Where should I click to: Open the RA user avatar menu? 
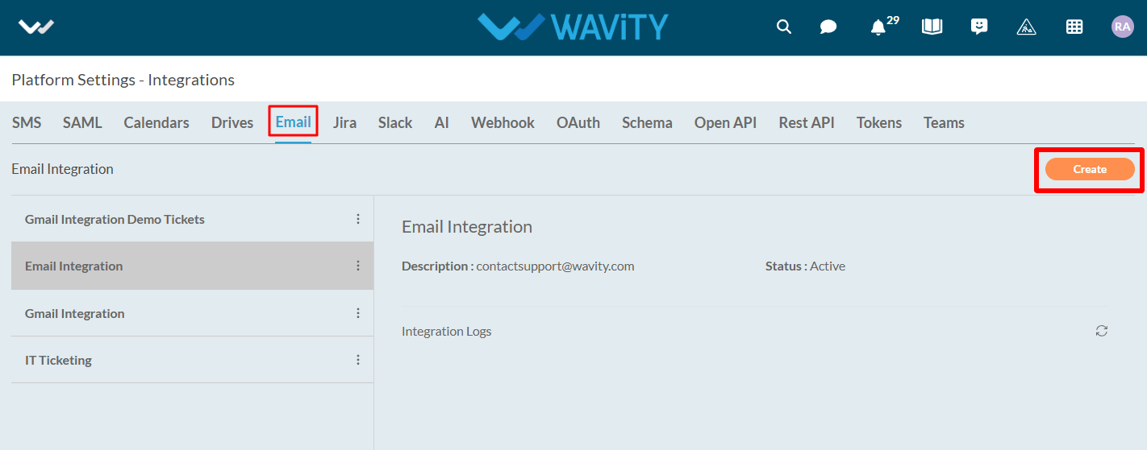[x=1122, y=27]
